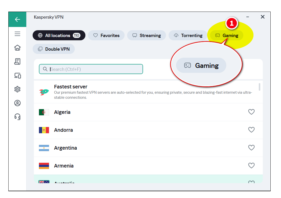Click the Argentina flag icon
Image resolution: width=281 pixels, height=198 pixels.
click(x=44, y=148)
